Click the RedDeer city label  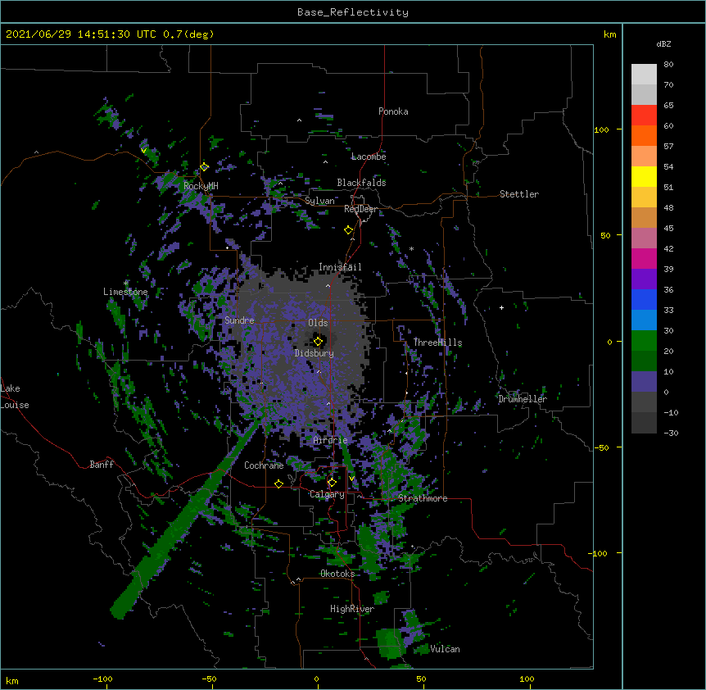pos(360,209)
